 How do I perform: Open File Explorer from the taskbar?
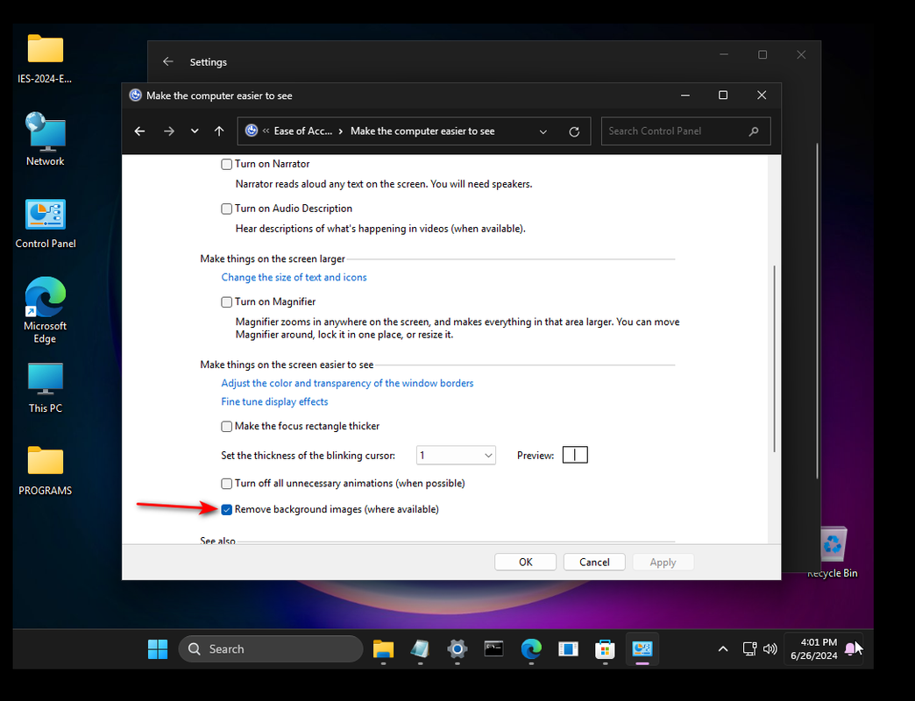(x=383, y=649)
